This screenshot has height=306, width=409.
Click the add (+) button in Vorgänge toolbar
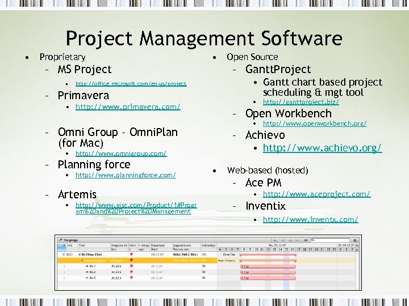pos(275,240)
